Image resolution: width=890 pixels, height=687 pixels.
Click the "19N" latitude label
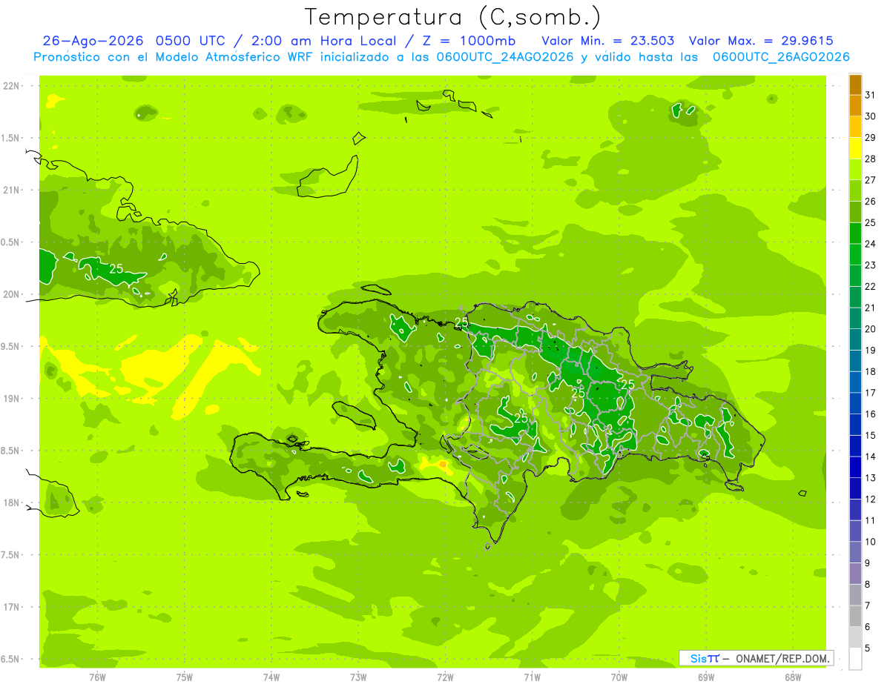tap(11, 399)
